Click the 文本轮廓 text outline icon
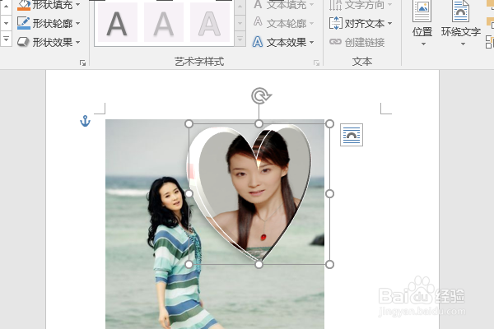This screenshot has height=329, width=494. (x=258, y=22)
